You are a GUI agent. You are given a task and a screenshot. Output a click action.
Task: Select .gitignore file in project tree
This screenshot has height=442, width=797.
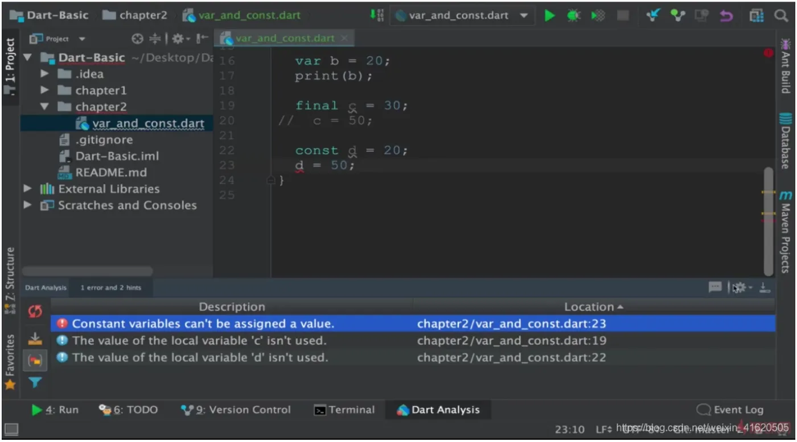coord(96,140)
